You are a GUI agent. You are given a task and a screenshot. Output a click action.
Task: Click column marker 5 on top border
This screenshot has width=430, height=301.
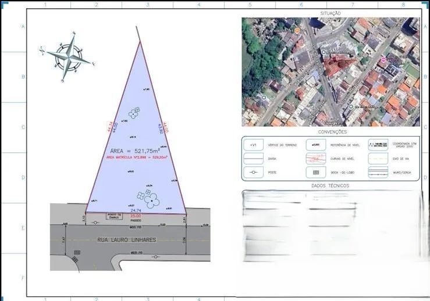point(250,5)
